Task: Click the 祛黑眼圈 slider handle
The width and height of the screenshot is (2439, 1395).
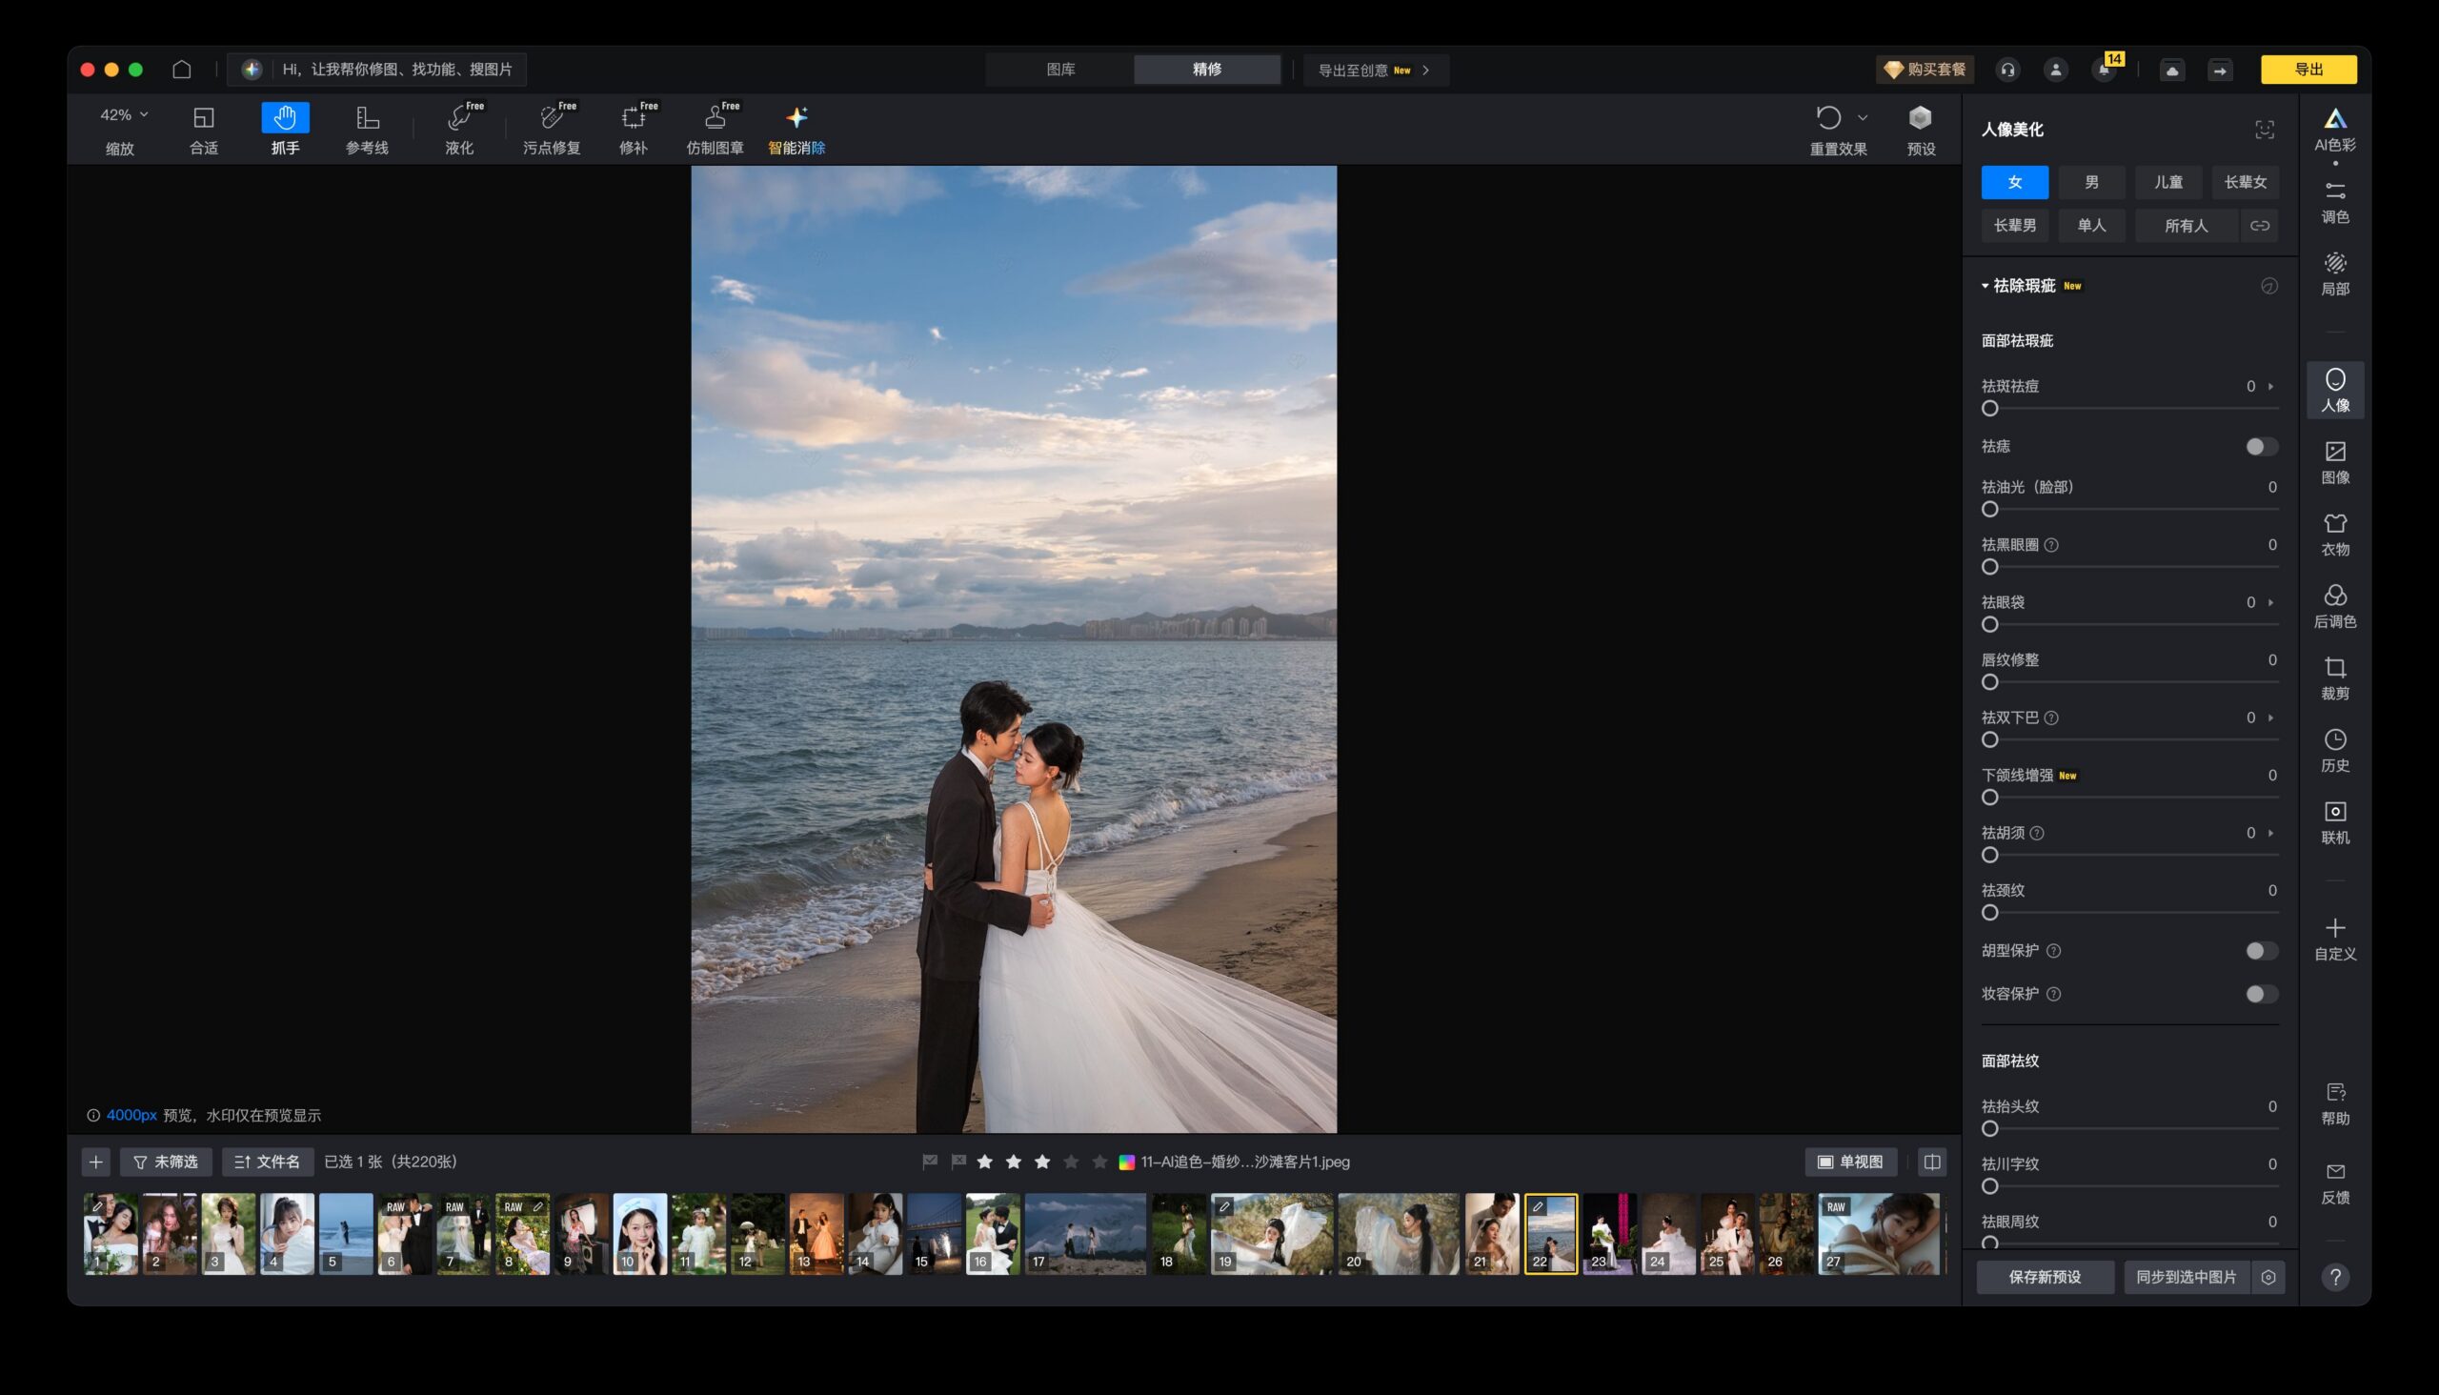Action: pyautogui.click(x=1989, y=567)
